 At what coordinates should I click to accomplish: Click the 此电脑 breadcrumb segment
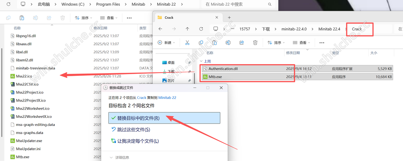pos(44,4)
